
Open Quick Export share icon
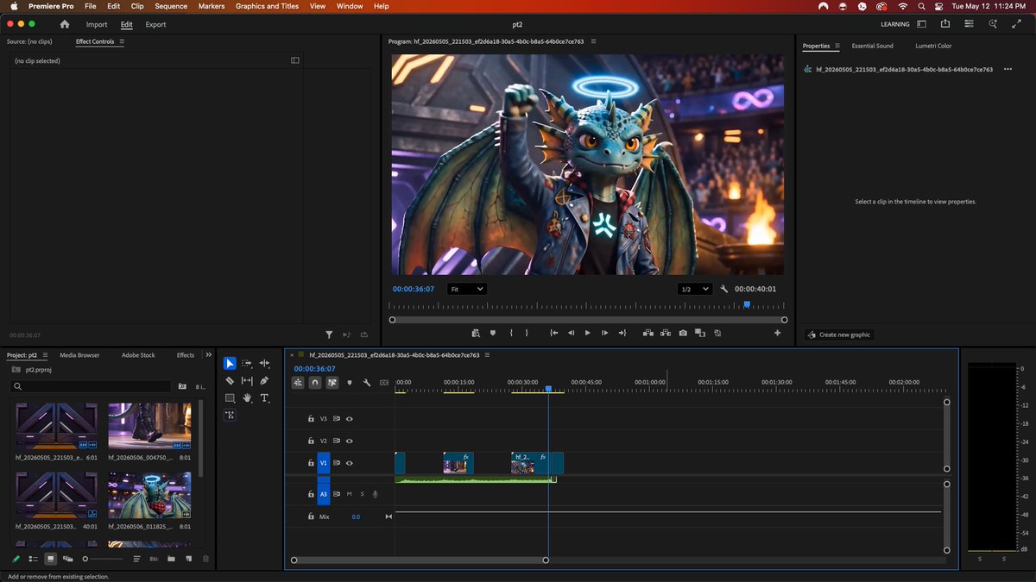[945, 24]
